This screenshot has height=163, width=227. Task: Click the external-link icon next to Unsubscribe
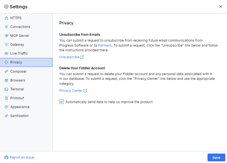coord(81,57)
